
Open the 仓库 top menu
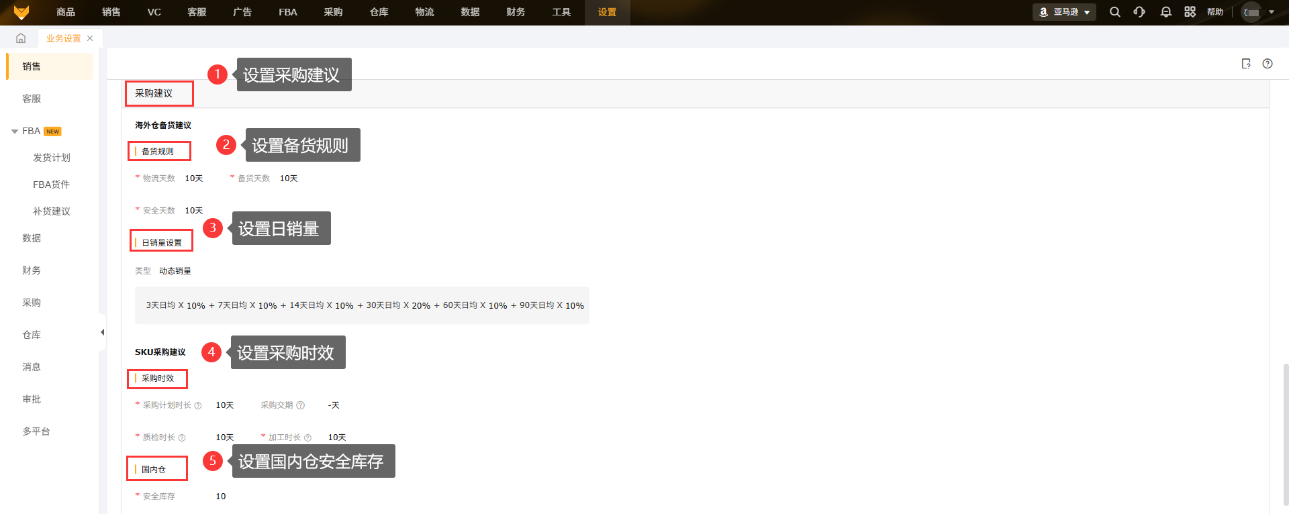(379, 12)
